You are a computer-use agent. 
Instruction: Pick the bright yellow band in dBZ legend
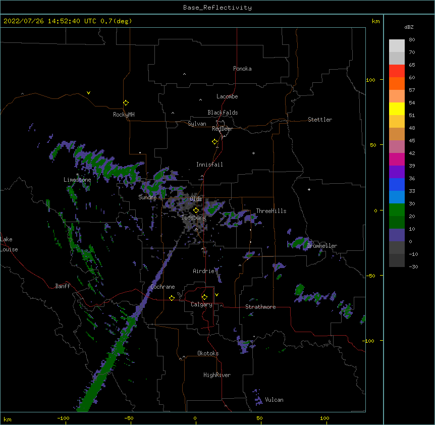coord(397,109)
